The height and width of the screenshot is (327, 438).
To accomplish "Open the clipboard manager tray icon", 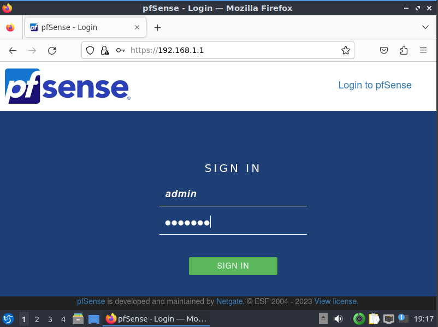I will [374, 319].
